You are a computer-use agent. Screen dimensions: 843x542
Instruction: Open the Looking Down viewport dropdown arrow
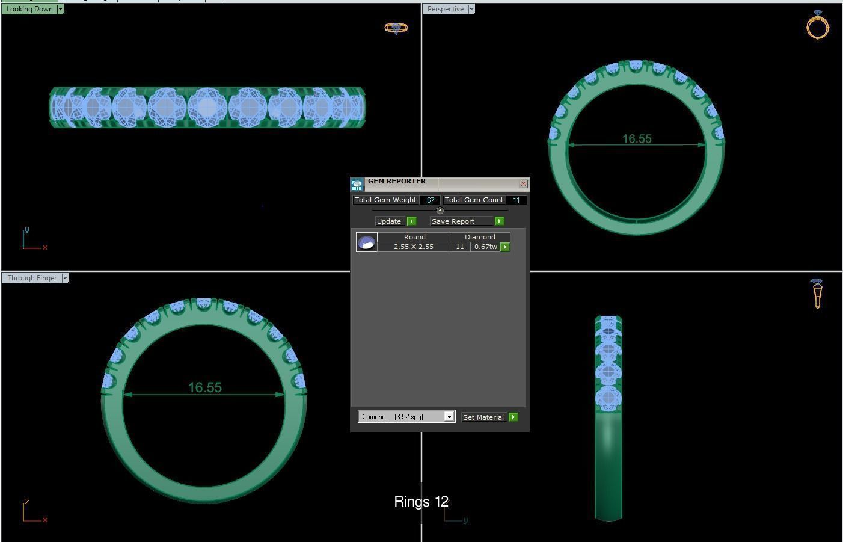pos(60,9)
